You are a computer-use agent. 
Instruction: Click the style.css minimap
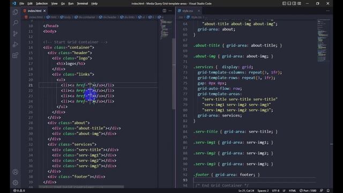click(x=323, y=41)
